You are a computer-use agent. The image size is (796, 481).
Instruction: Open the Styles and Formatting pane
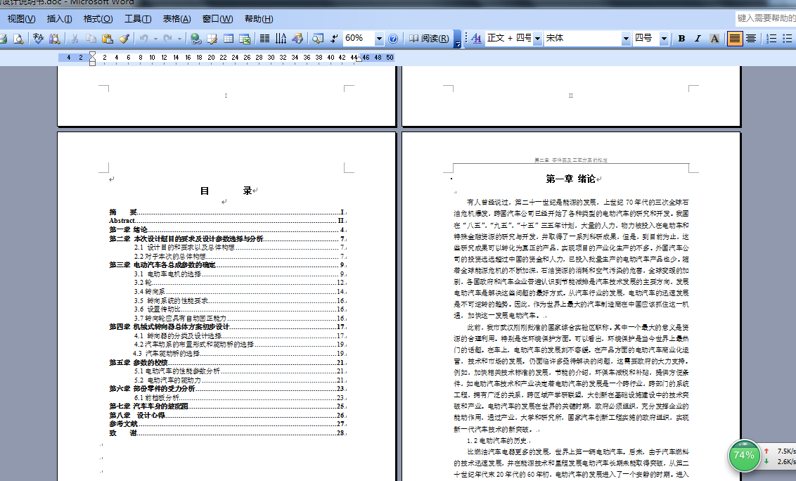point(476,39)
